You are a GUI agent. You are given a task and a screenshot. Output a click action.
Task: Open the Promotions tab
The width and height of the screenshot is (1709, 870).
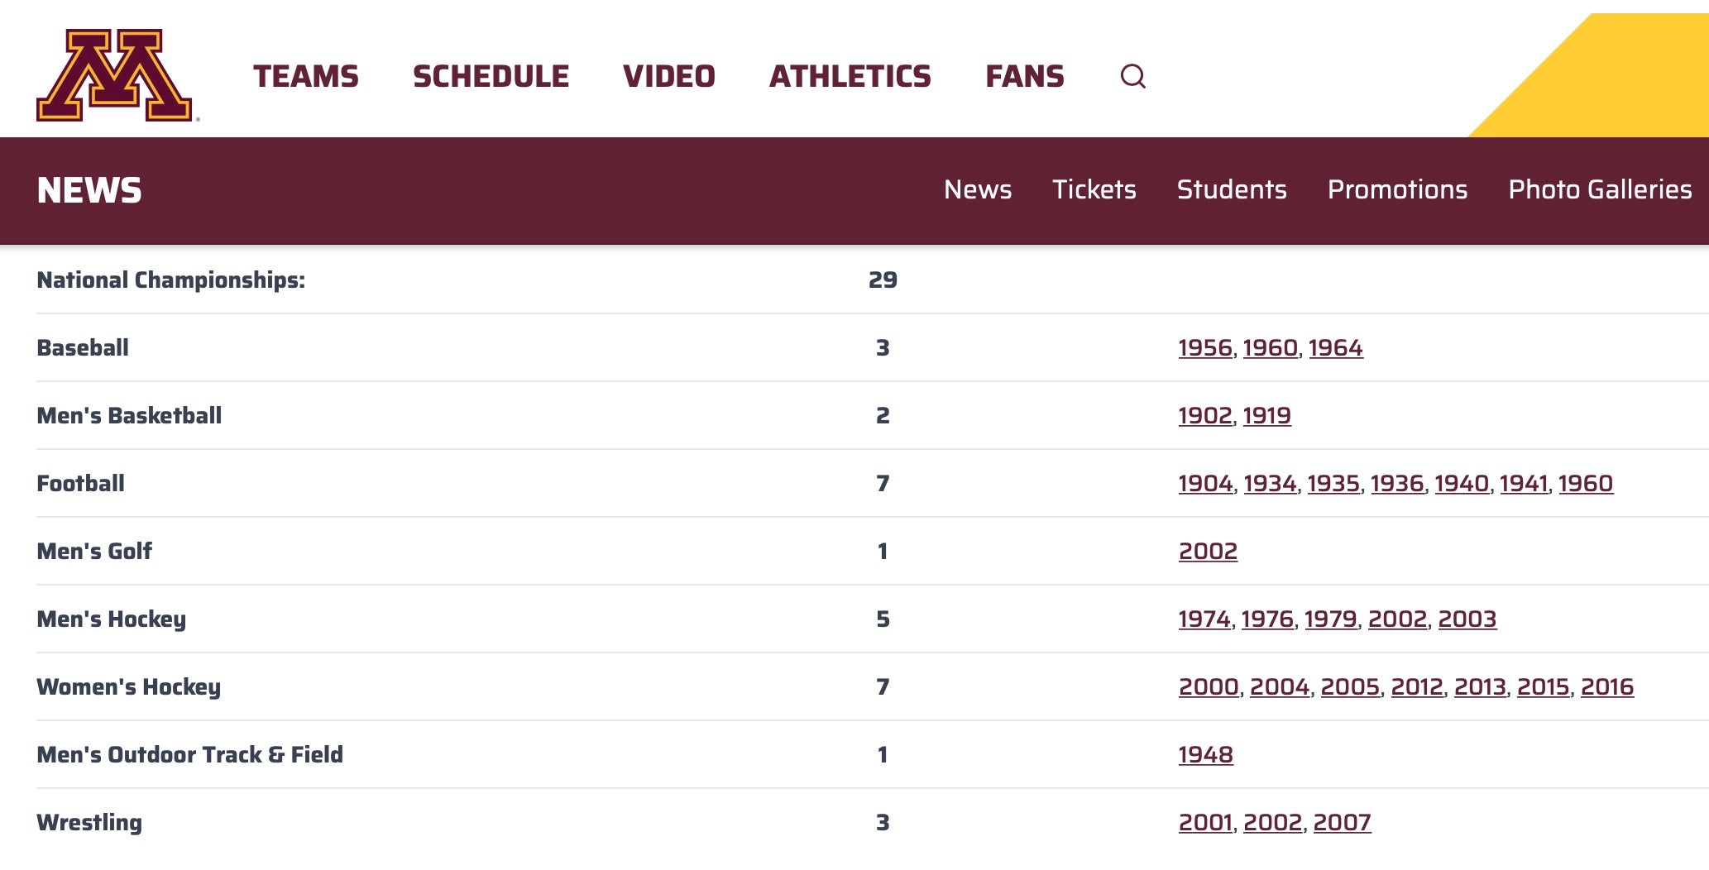(1397, 189)
